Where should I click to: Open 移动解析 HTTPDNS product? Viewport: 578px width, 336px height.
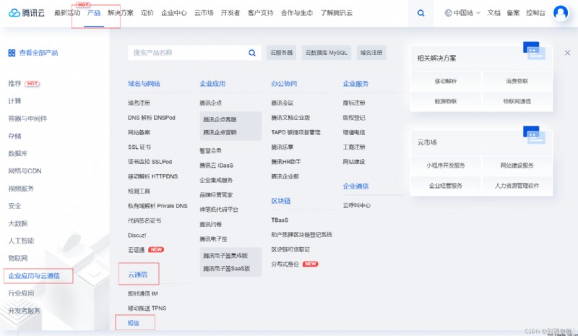point(152,176)
